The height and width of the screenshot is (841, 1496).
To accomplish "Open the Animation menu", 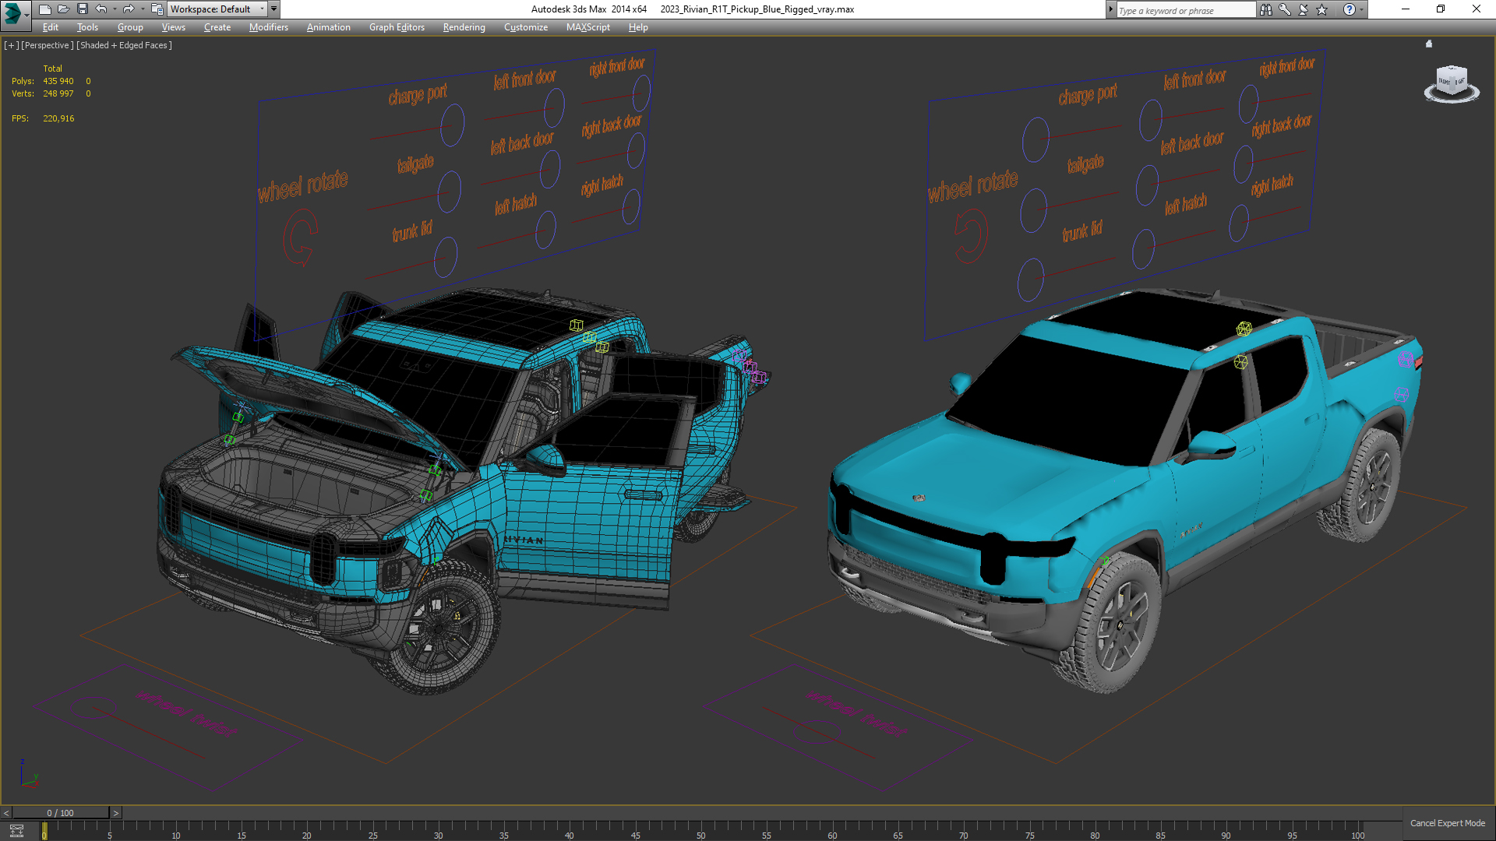I will [328, 27].
